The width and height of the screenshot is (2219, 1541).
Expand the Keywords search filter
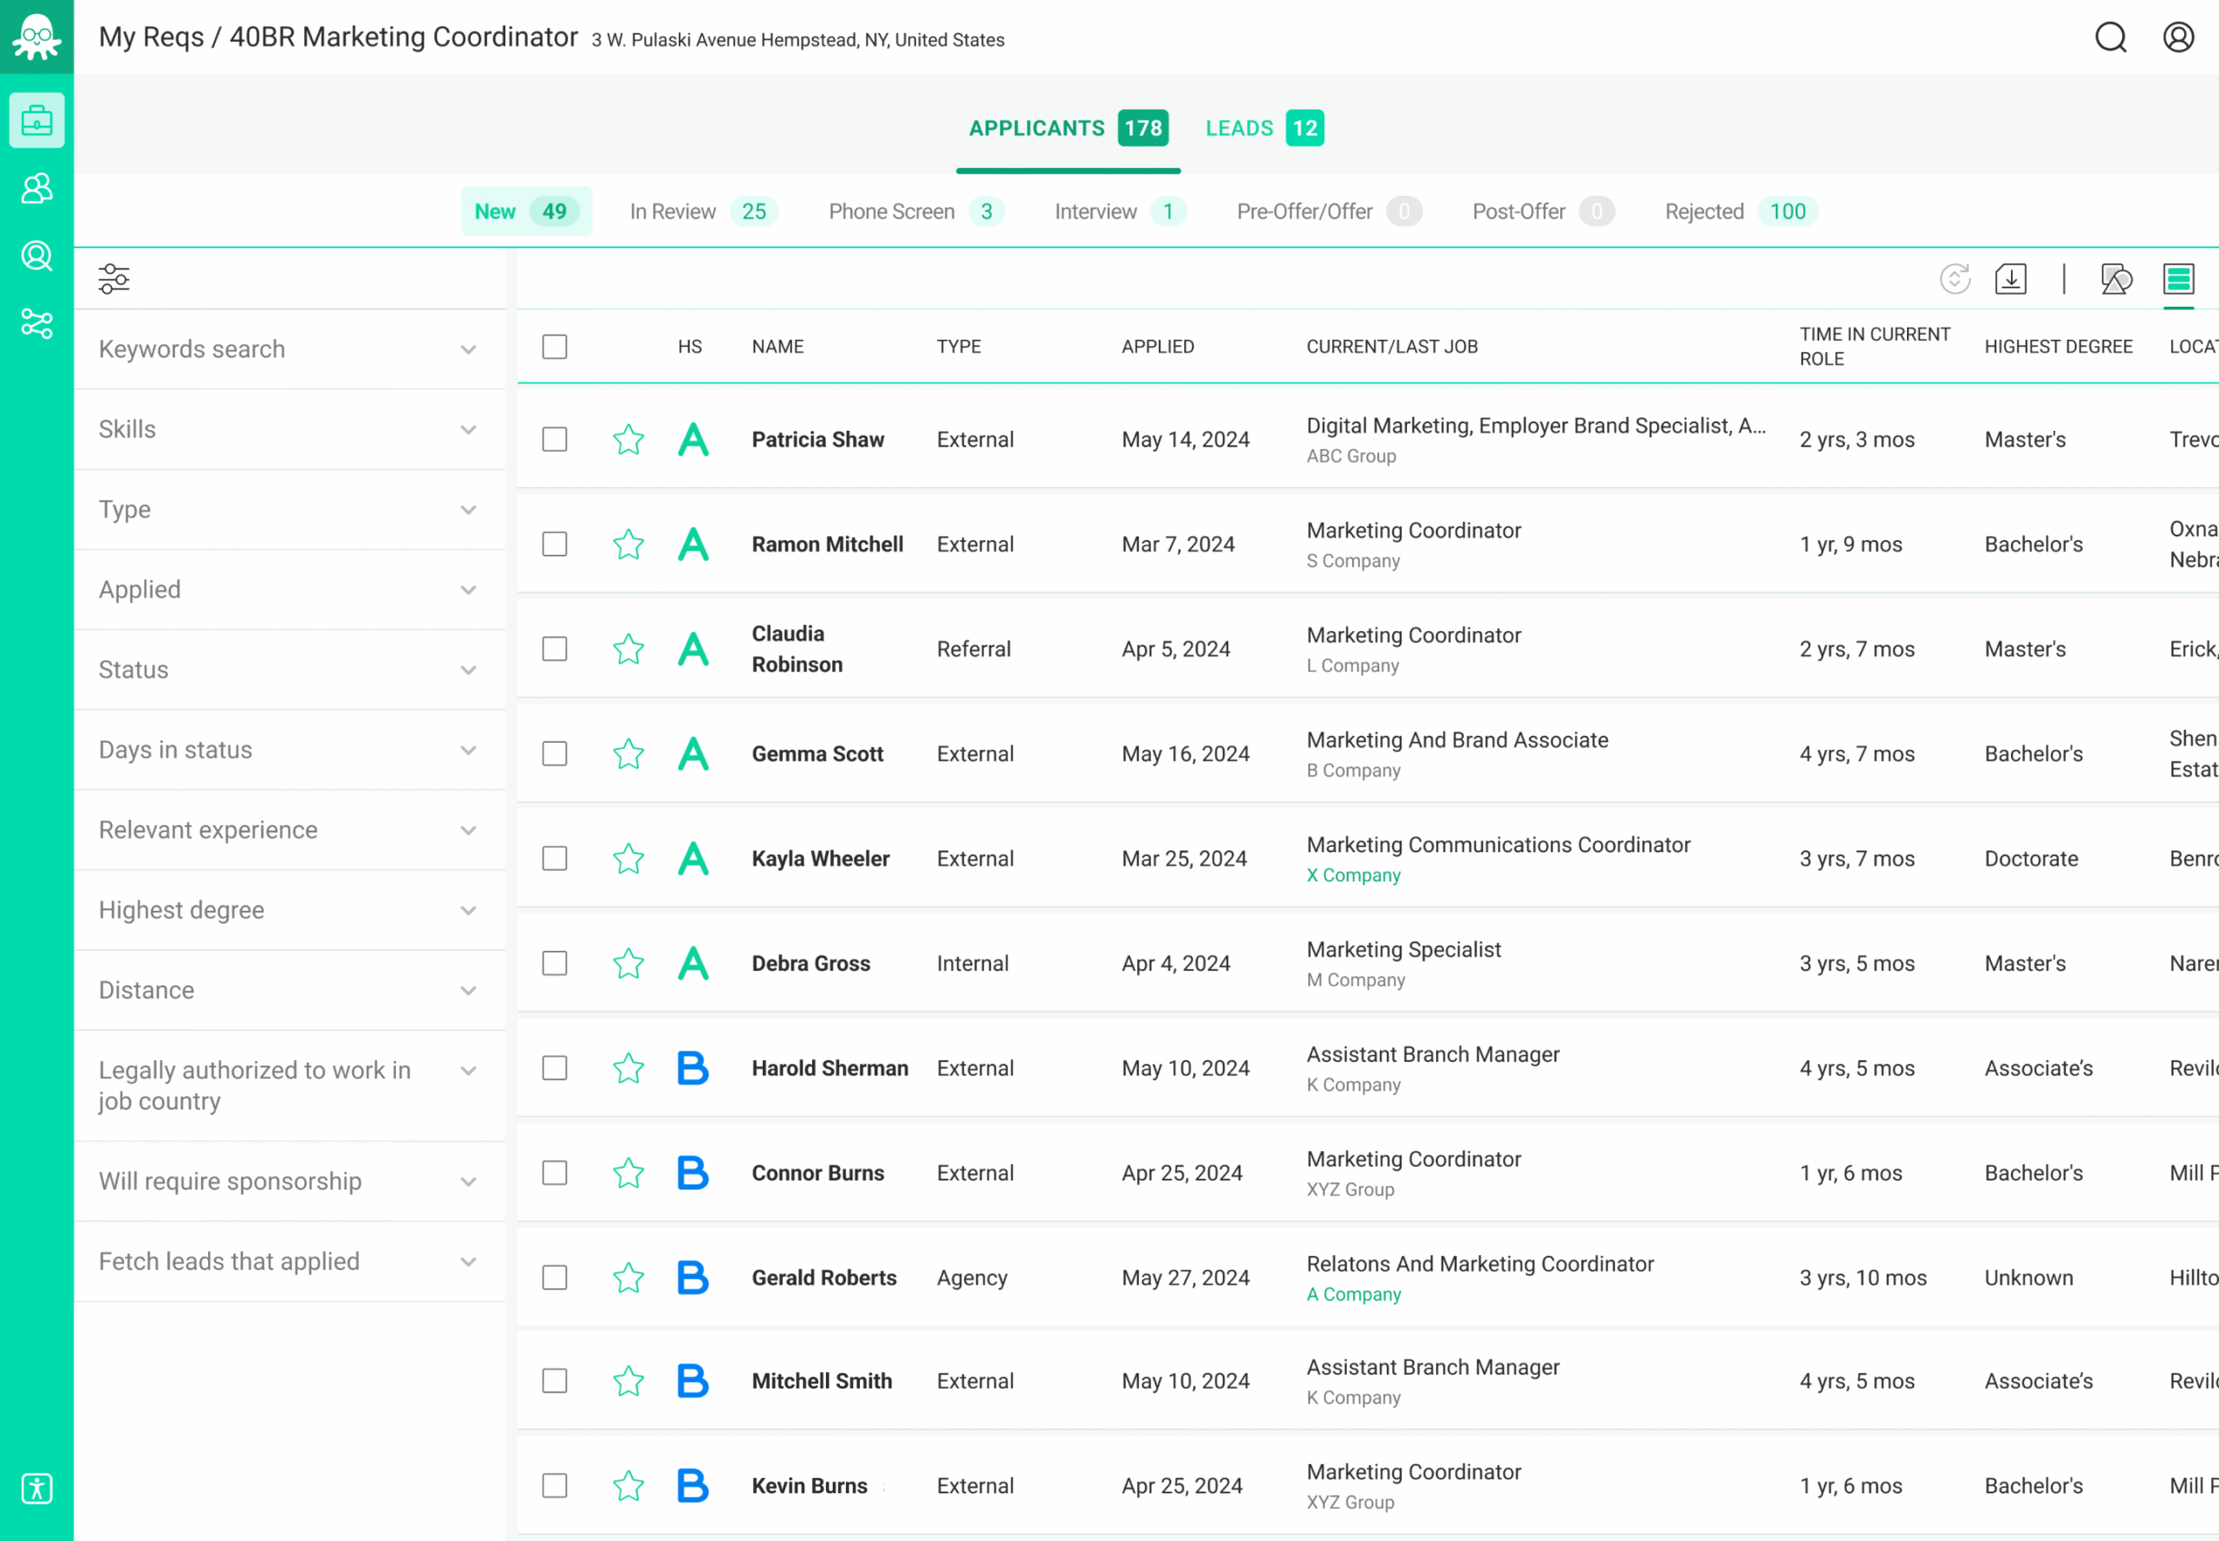290,349
